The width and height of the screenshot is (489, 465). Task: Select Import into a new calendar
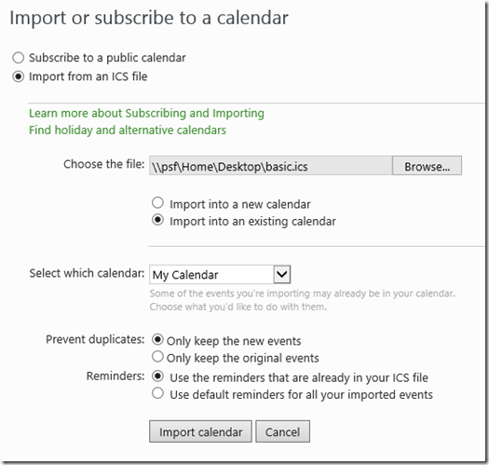(157, 203)
